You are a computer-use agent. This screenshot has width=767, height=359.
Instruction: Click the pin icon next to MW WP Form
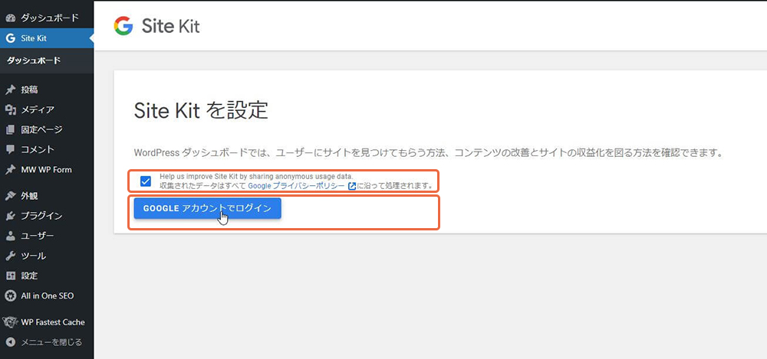pyautogui.click(x=10, y=170)
